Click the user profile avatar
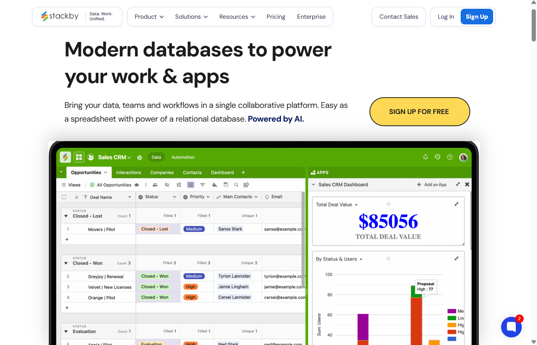 [x=463, y=157]
